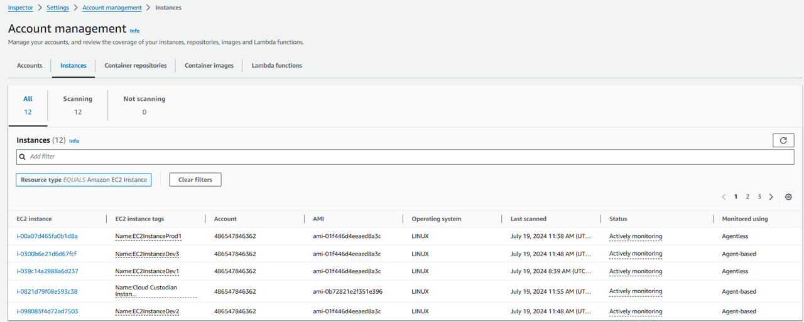
Task: Open instance i-039c14a2988a6d237
Action: (47, 271)
